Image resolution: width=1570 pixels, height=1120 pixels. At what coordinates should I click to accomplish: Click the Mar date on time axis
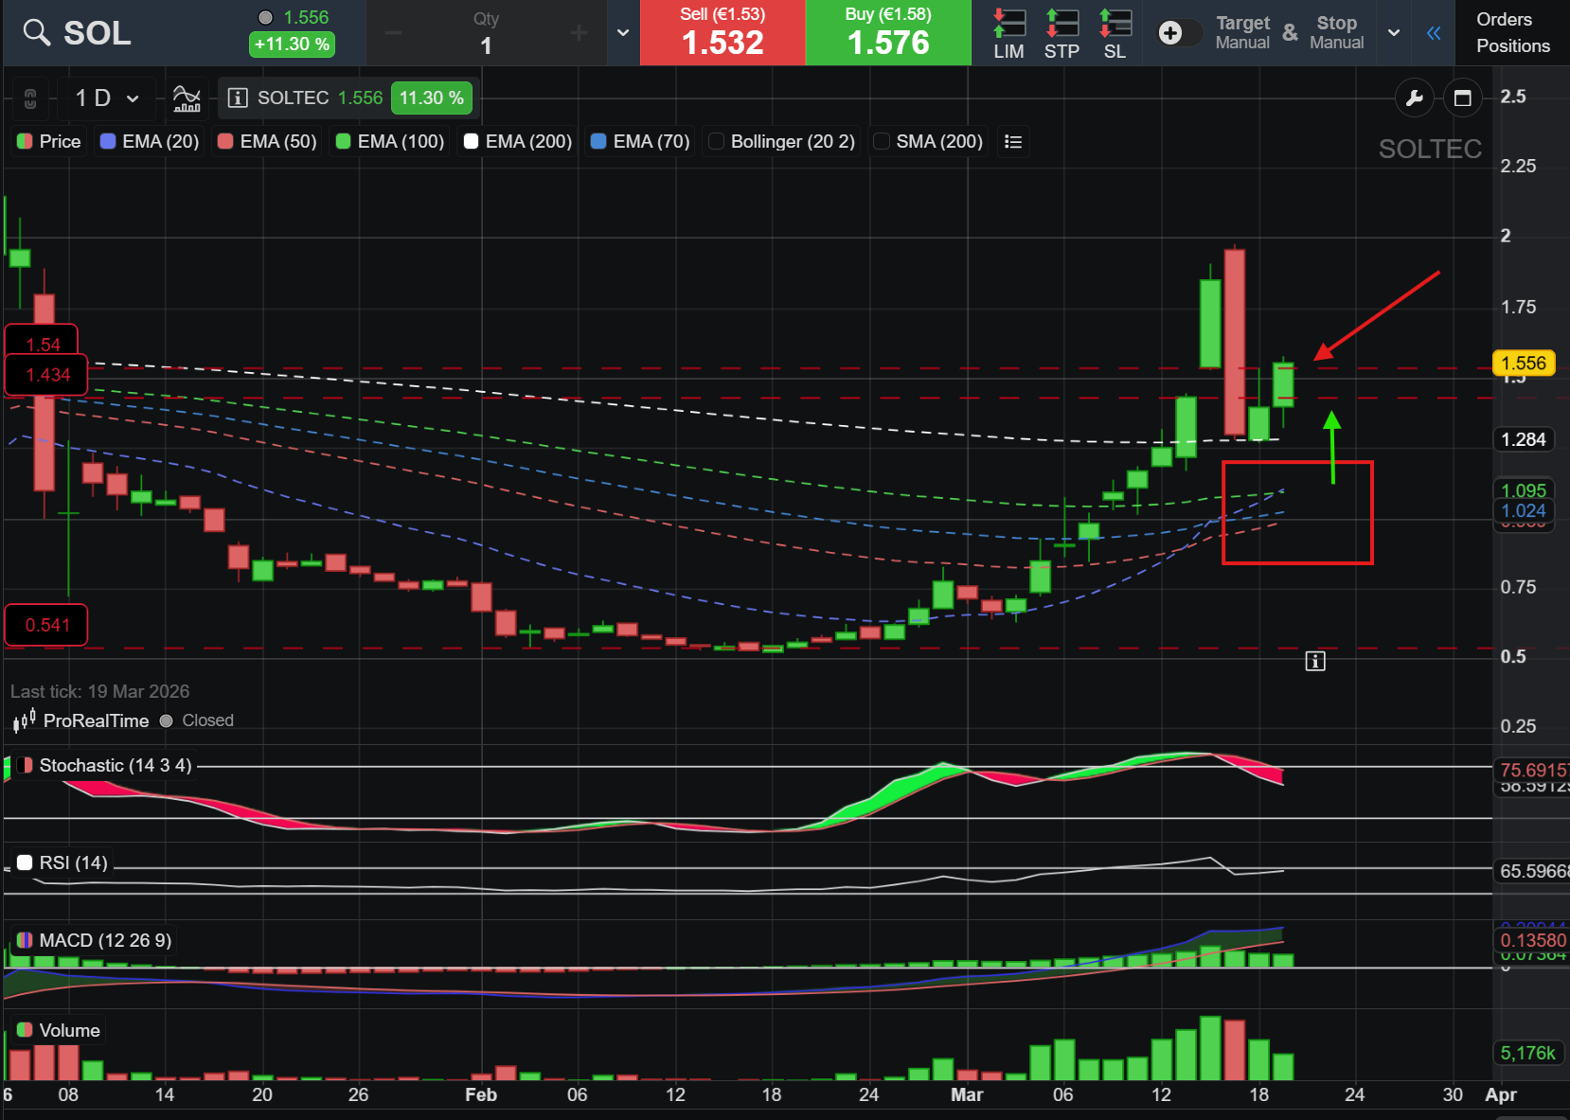click(967, 1094)
